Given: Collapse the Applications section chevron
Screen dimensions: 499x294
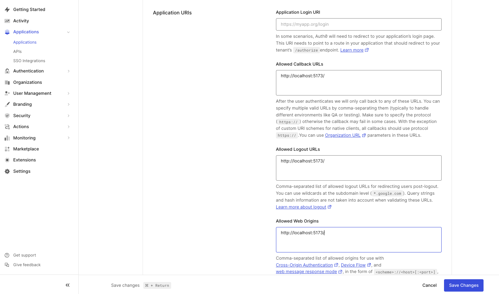Looking at the screenshot, I should click(68, 32).
